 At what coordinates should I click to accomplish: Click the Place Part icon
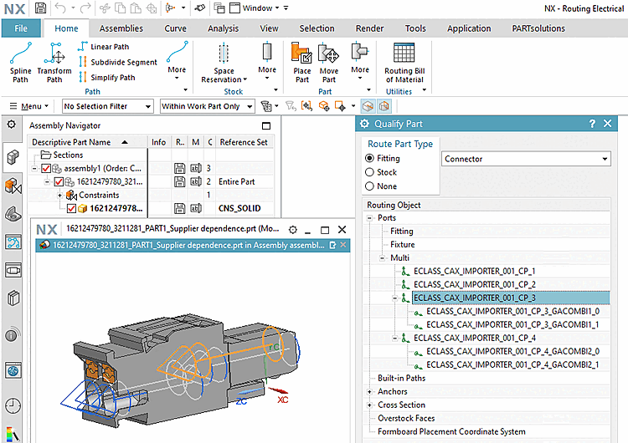click(x=301, y=63)
